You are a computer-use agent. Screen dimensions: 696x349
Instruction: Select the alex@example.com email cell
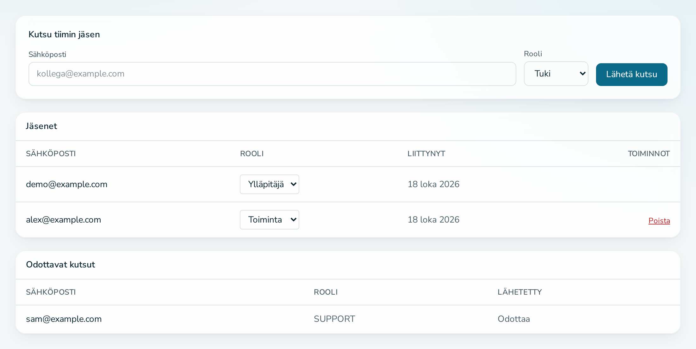point(63,220)
